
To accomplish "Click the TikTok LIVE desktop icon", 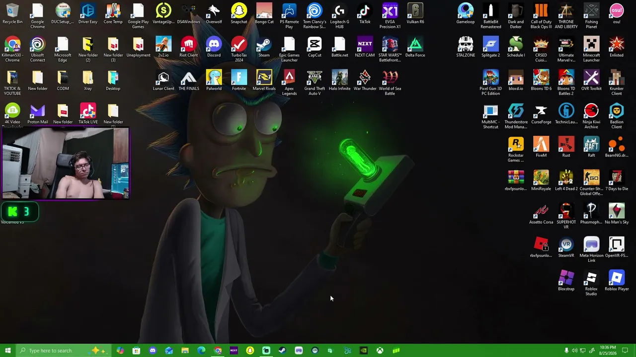I will (x=88, y=114).
